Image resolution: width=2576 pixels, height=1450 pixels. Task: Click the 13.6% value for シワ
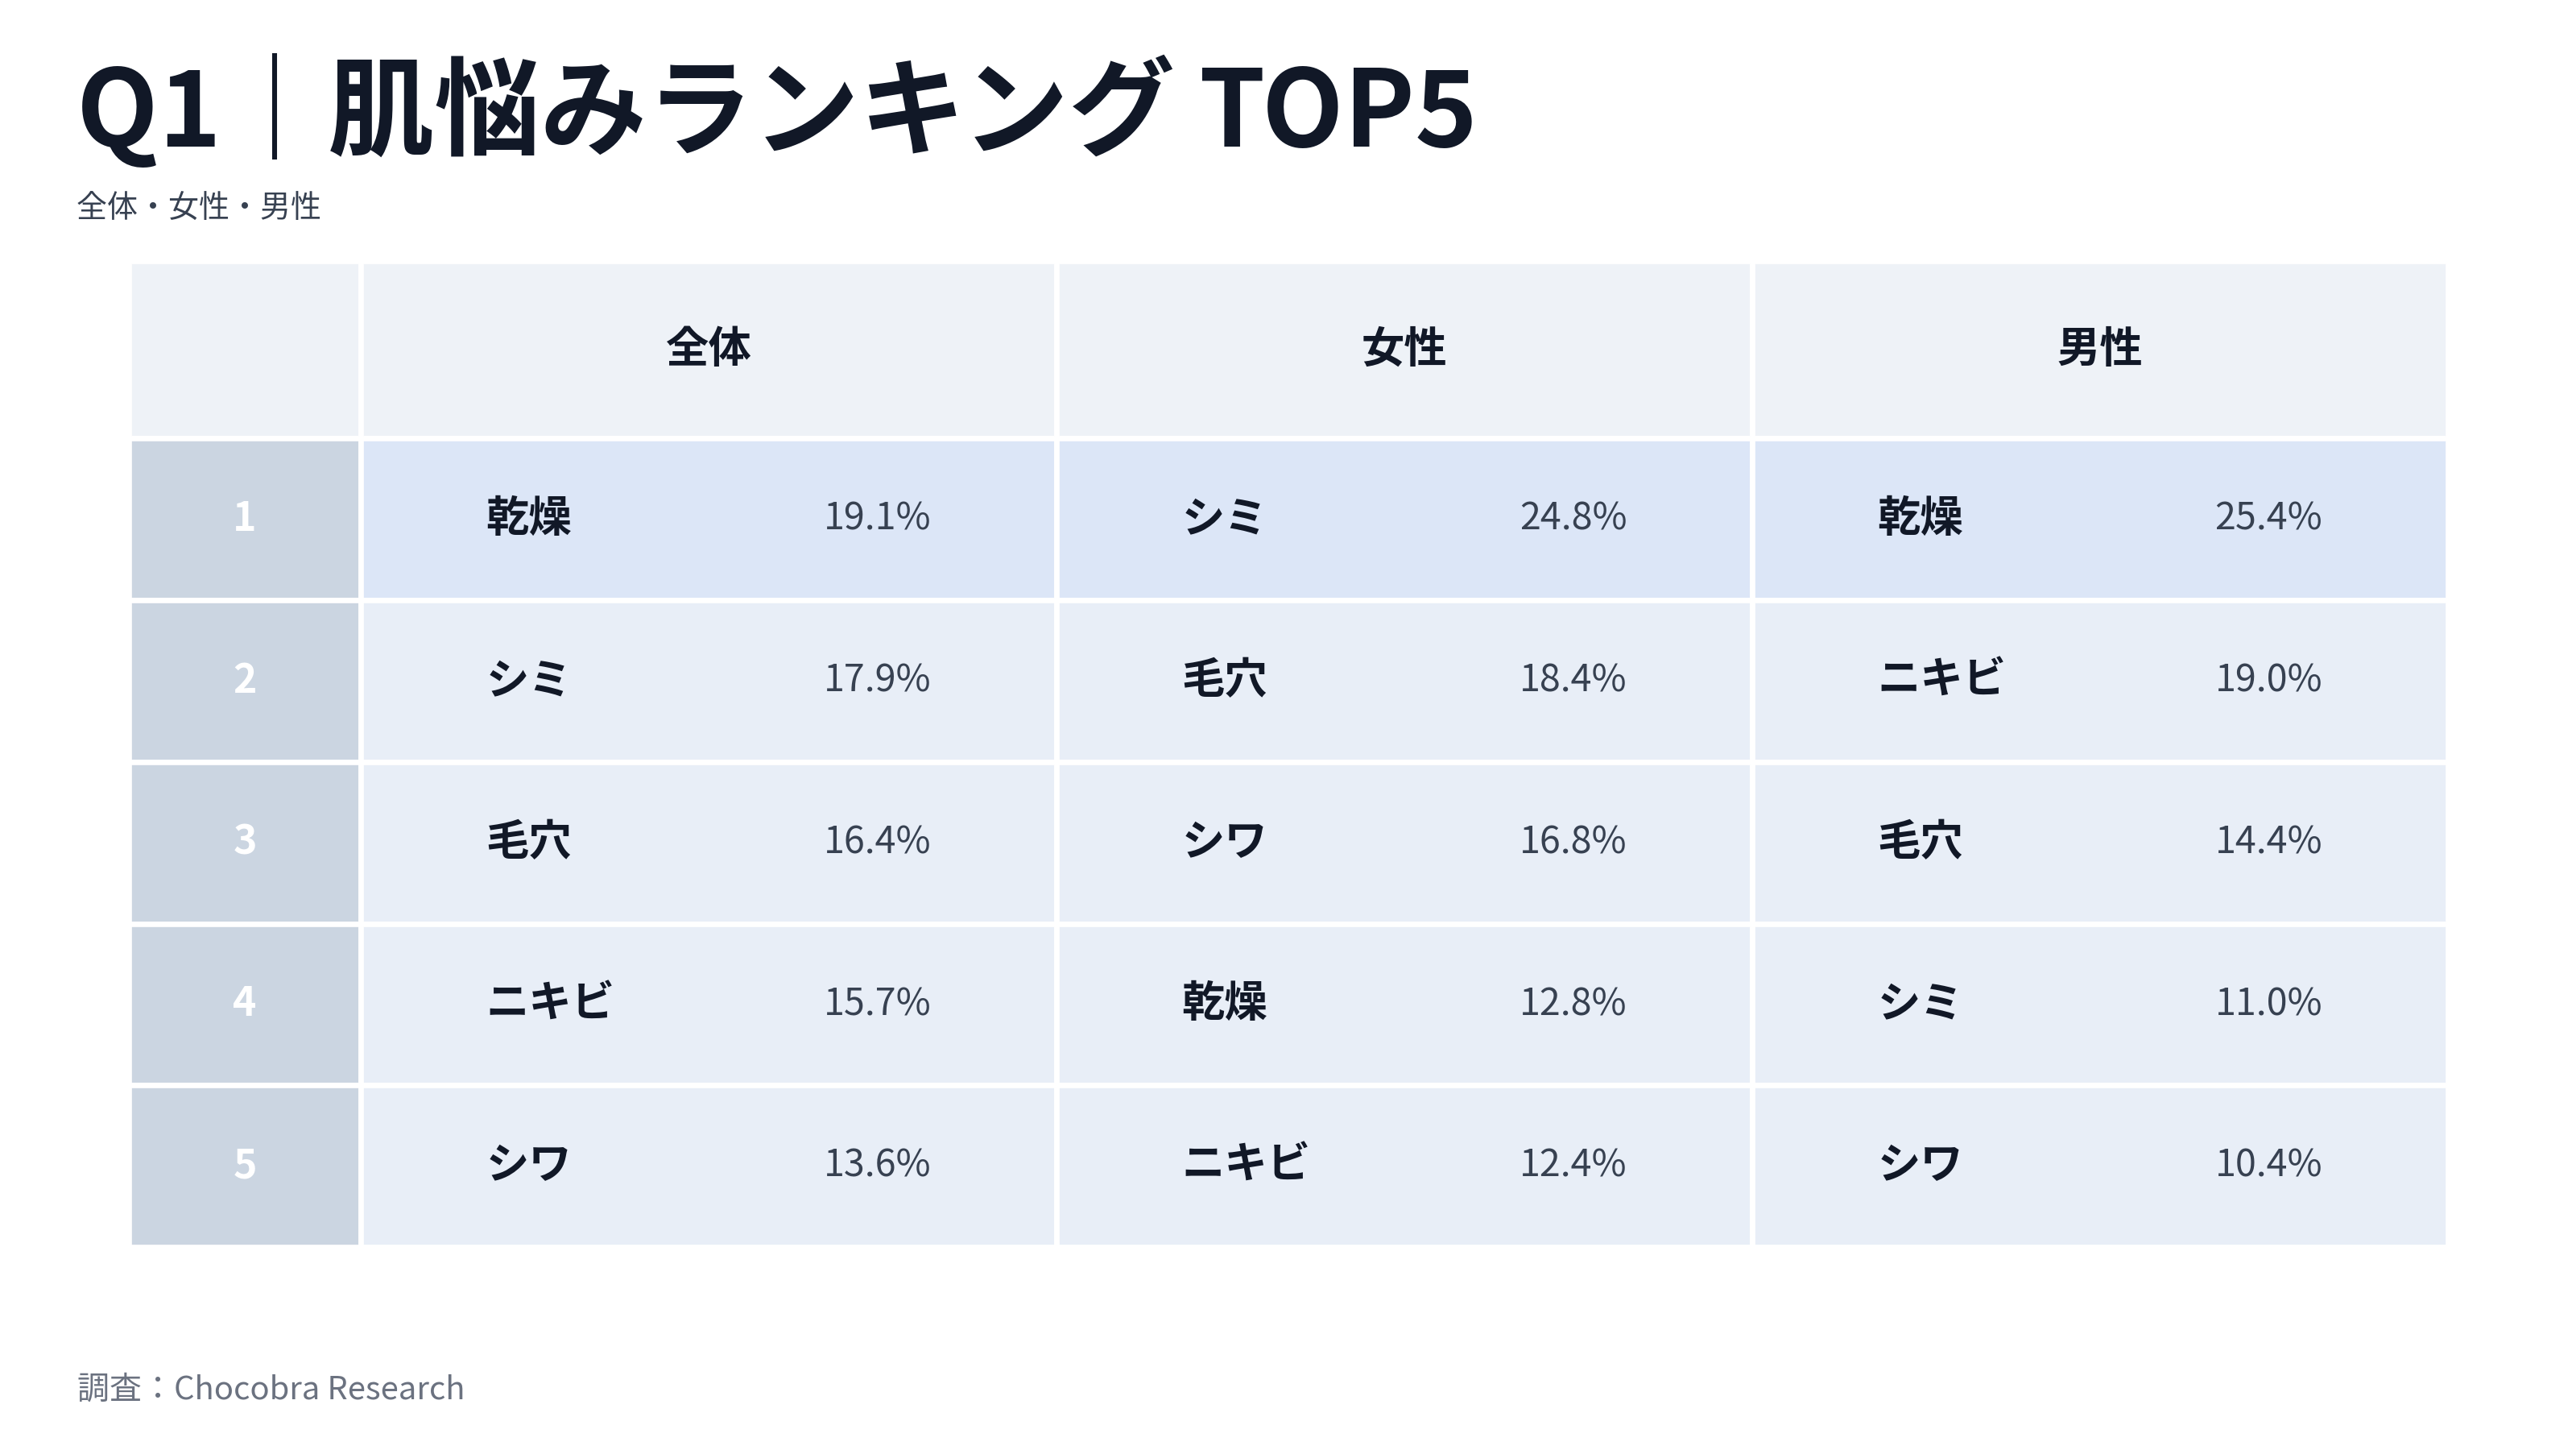(x=876, y=1164)
